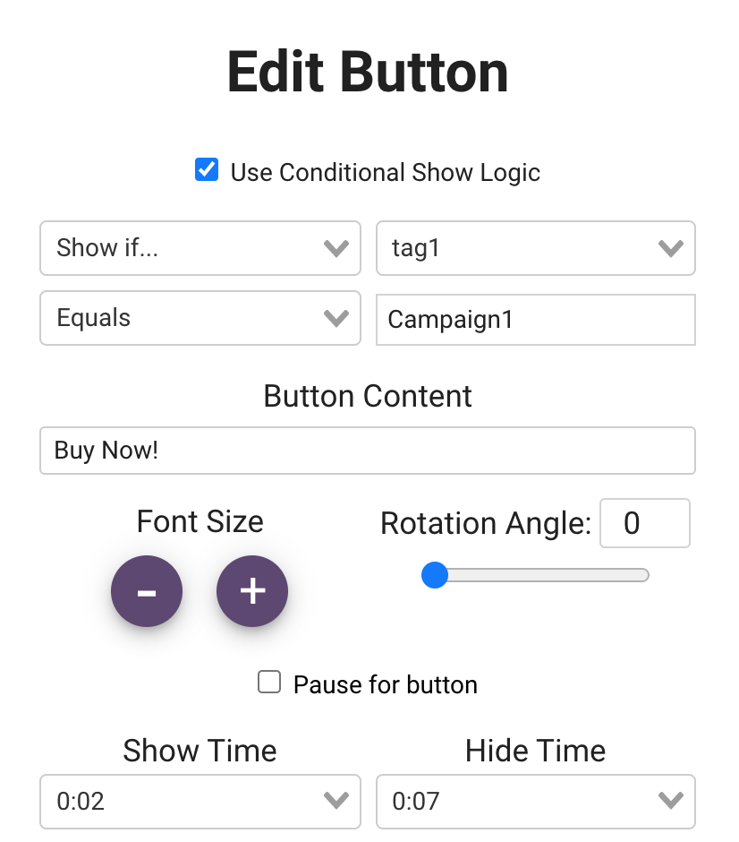
Task: Click the blue rotation slider handle
Action: (435, 575)
